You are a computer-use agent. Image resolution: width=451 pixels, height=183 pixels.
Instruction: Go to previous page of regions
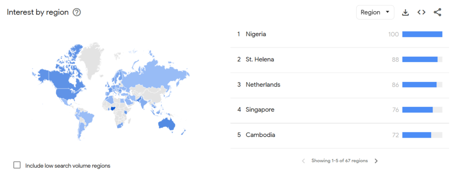303,161
